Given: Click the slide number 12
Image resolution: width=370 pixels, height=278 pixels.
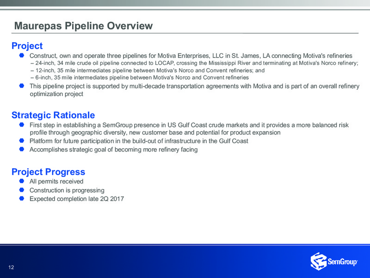Looking at the screenshot, I should 11,267.
